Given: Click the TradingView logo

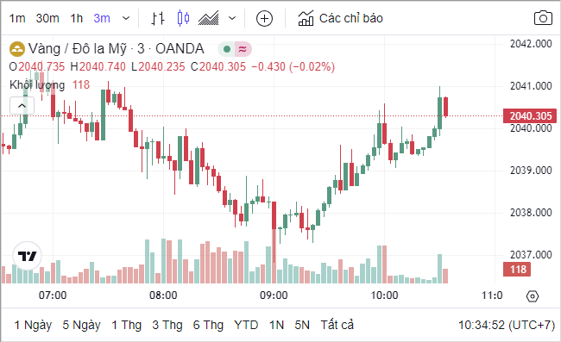Looking at the screenshot, I should (x=28, y=256).
